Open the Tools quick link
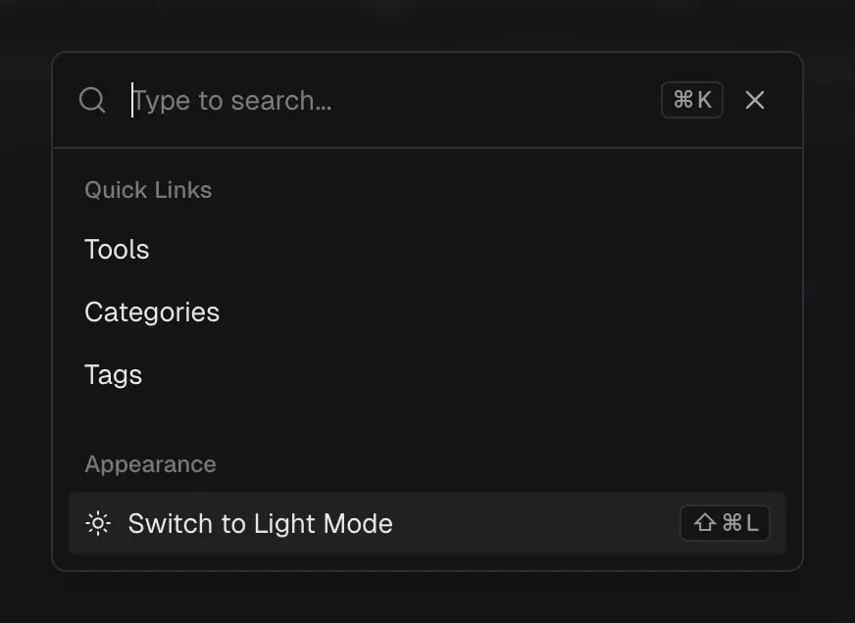Screen dimensions: 855x623 click(117, 250)
